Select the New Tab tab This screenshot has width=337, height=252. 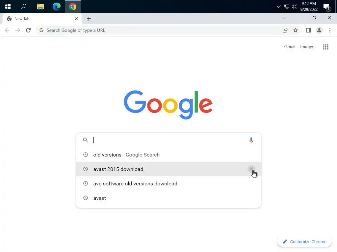pos(42,19)
